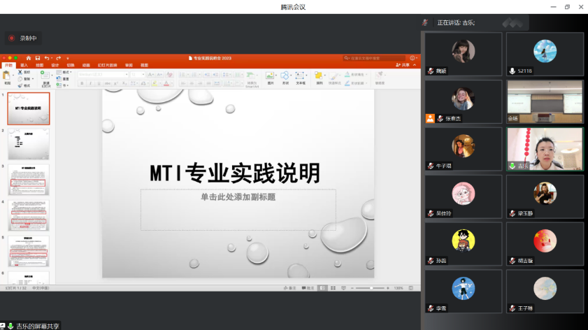
Task: Click the Share (共享) button in ribbon
Action: 402,65
